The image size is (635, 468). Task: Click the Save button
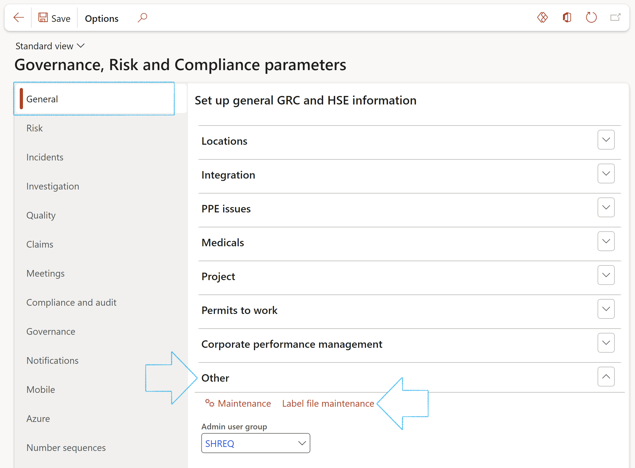54,18
